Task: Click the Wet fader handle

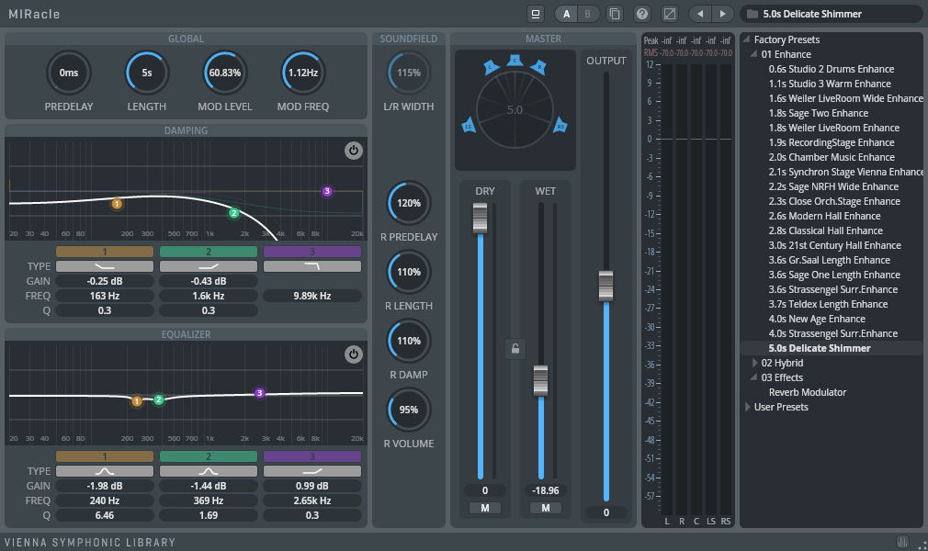Action: pos(540,380)
